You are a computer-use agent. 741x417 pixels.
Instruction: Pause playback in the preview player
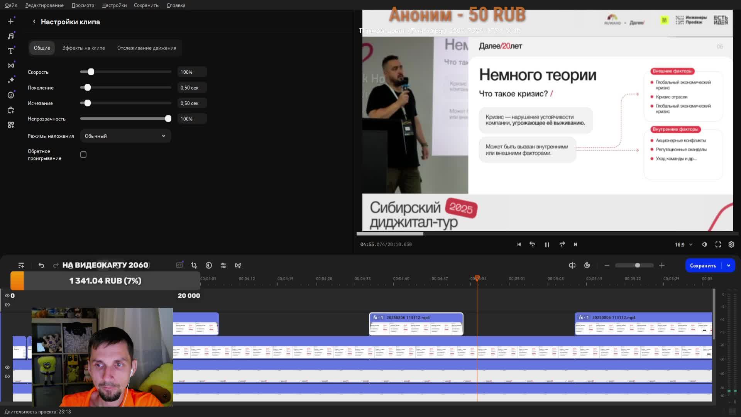(547, 244)
